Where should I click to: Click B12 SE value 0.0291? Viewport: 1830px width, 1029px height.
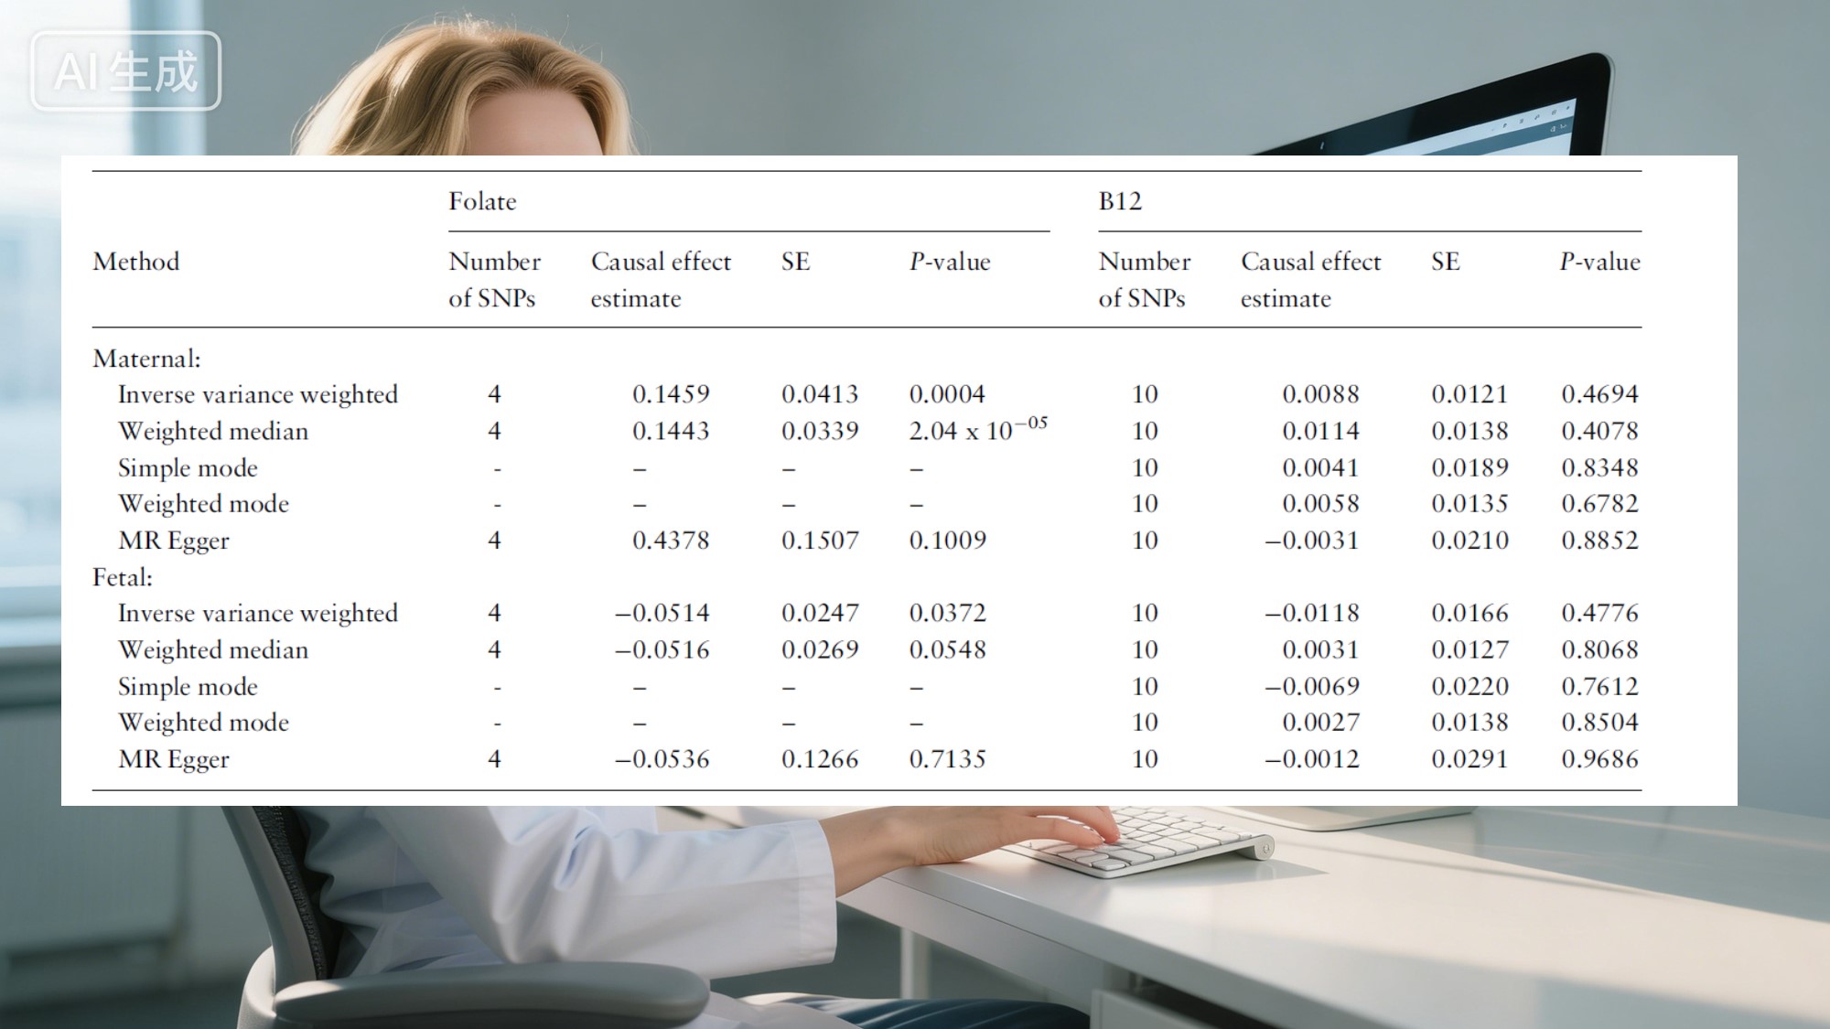(x=1469, y=758)
